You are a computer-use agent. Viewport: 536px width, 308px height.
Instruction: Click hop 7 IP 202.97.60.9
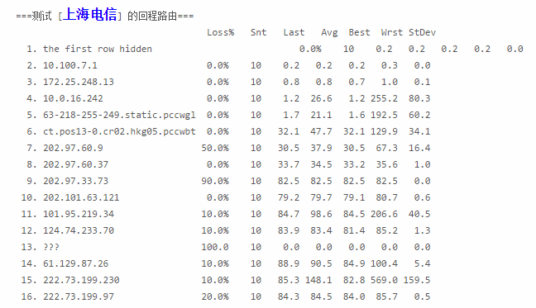point(73,148)
